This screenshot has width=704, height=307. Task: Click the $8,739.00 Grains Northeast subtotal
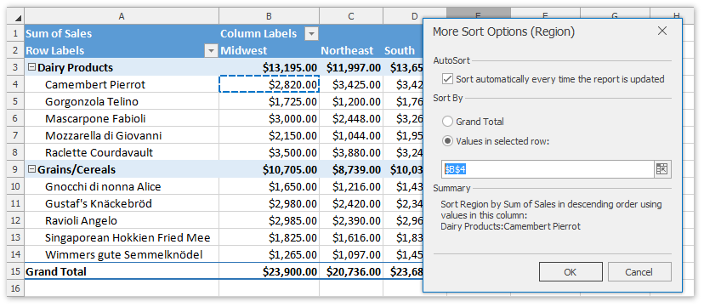(351, 170)
